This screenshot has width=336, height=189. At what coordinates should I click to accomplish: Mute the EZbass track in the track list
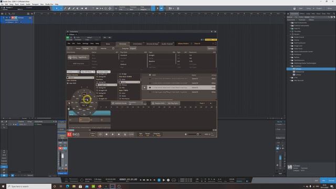tap(7, 18)
